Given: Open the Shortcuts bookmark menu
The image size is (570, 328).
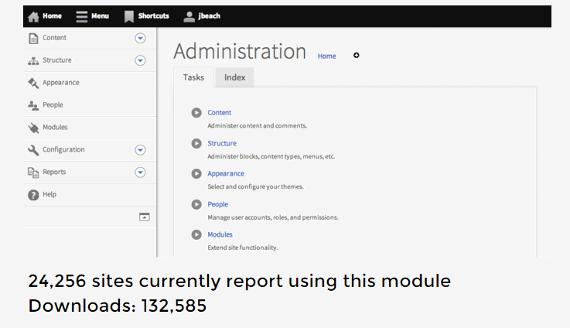Looking at the screenshot, I should pos(129,15).
